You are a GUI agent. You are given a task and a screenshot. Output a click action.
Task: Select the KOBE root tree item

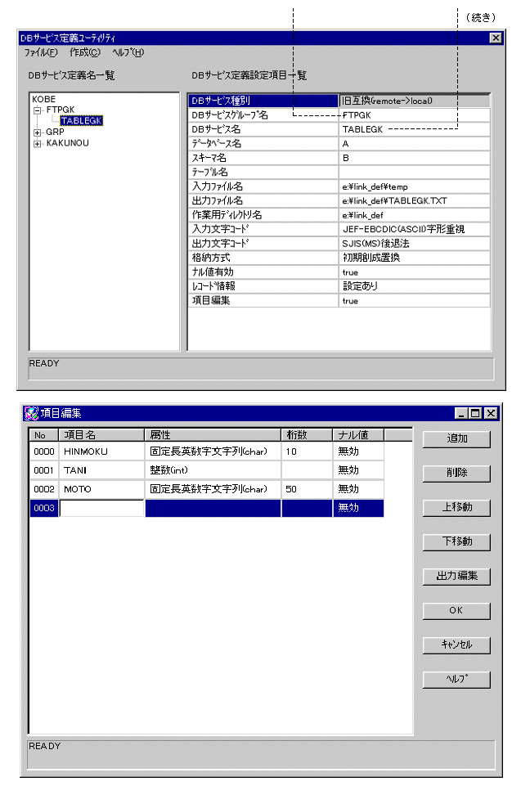[x=43, y=99]
